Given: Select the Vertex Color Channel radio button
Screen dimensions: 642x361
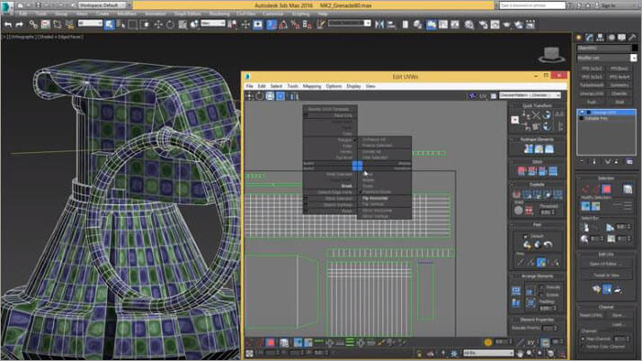Looking at the screenshot, I should click(583, 347).
